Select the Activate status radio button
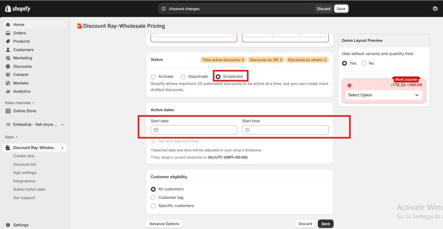This screenshot has height=229, width=443. 153,77
